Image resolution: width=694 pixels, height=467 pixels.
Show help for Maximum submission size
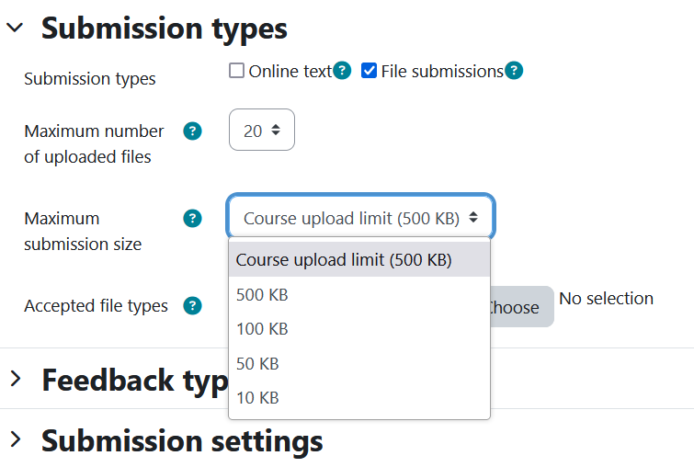tap(192, 218)
